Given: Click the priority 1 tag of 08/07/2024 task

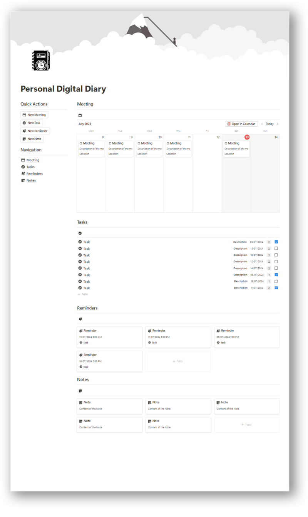Looking at the screenshot, I should coord(269,275).
